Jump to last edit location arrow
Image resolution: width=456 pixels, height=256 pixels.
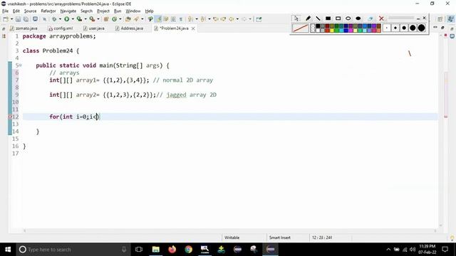click(x=215, y=19)
